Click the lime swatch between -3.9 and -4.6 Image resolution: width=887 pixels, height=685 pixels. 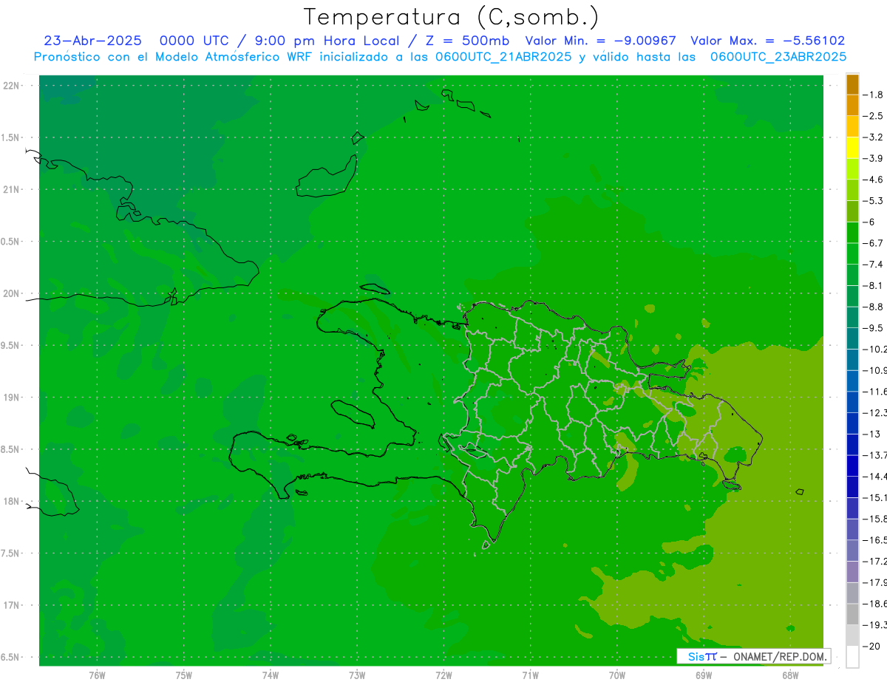(852, 169)
